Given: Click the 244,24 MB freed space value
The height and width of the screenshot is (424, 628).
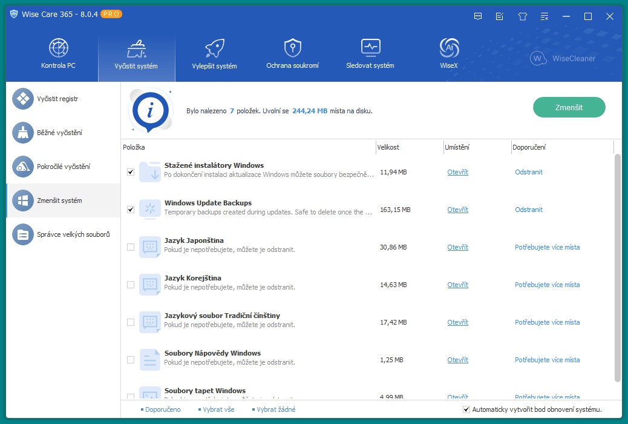Looking at the screenshot, I should click(310, 111).
